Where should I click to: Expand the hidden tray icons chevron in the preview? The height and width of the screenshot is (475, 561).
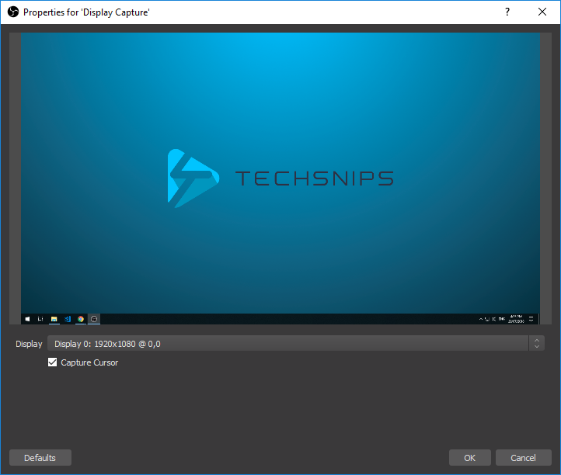click(481, 319)
